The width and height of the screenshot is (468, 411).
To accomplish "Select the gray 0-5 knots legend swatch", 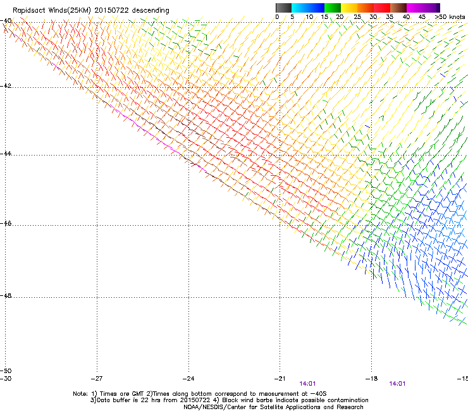I will [x=283, y=8].
